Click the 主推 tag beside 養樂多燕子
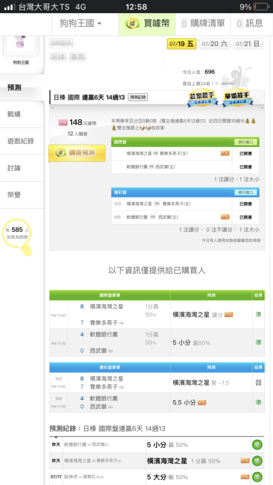The height and width of the screenshot is (485, 273). tap(225, 153)
